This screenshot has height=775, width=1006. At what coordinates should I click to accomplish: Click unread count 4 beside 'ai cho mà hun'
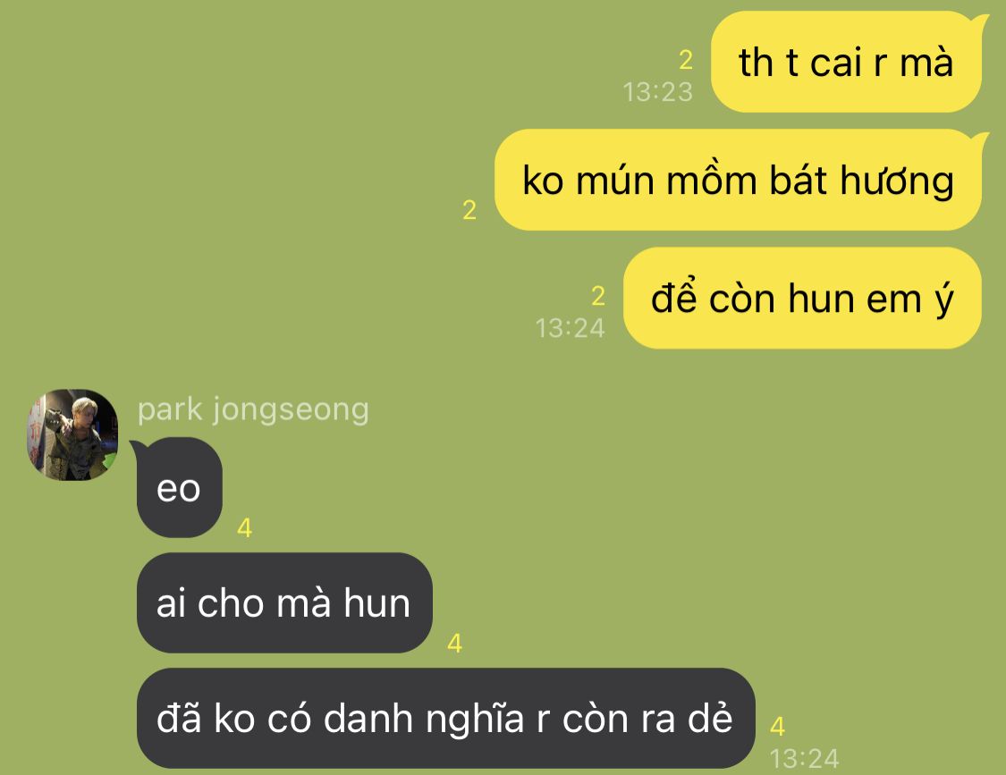point(455,644)
